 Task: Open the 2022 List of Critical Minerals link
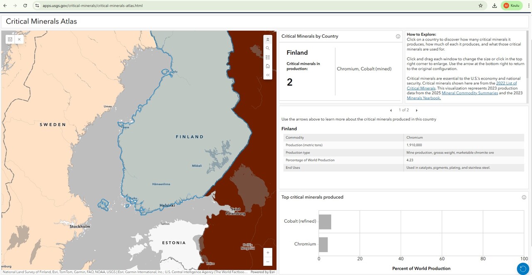506,83
